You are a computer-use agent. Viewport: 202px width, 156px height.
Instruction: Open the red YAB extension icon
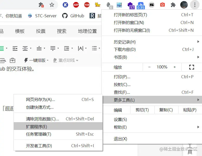[x=87, y=5]
